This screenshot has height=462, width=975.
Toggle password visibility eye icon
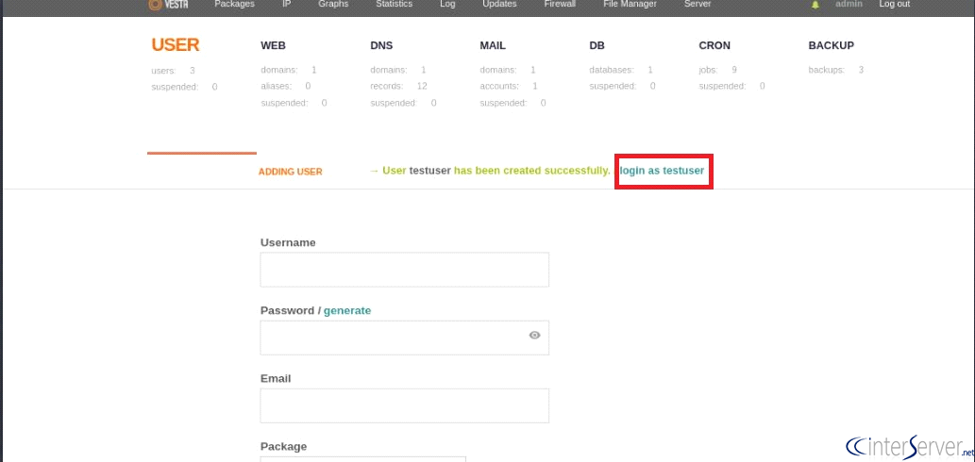click(x=535, y=336)
